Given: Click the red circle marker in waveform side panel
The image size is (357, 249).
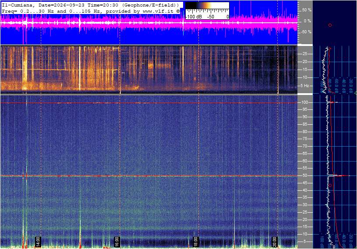Looking at the screenshot, I should click(x=330, y=25).
